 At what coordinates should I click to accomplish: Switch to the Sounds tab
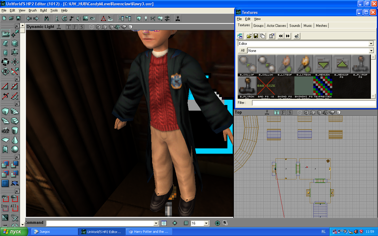coord(295,26)
